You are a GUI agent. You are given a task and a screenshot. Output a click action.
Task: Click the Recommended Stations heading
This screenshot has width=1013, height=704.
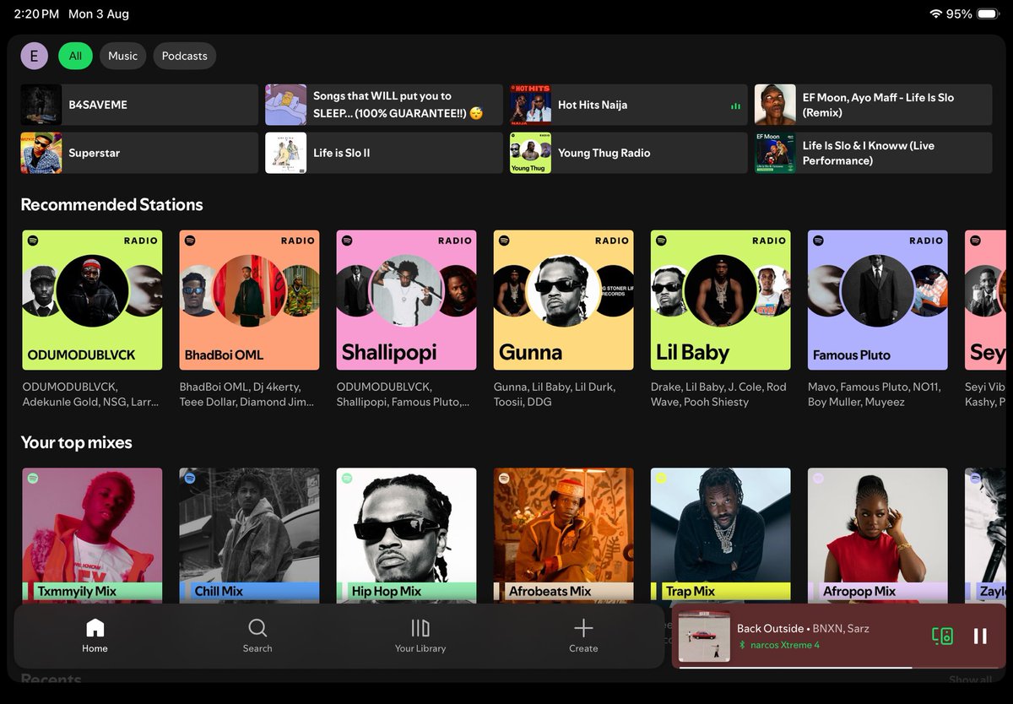tap(111, 204)
